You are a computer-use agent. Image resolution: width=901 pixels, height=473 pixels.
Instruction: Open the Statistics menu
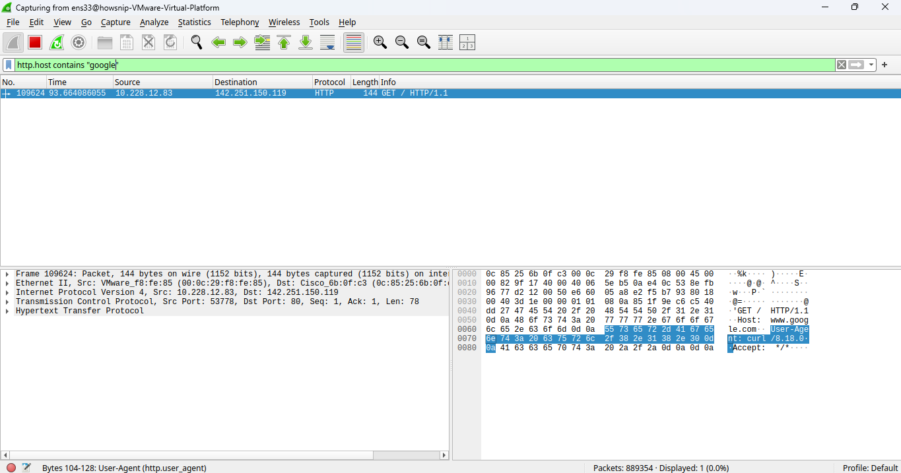click(x=195, y=22)
